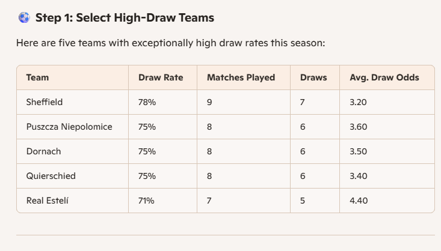Select the Step 1 heading text
The image size is (441, 251).
click(125, 17)
